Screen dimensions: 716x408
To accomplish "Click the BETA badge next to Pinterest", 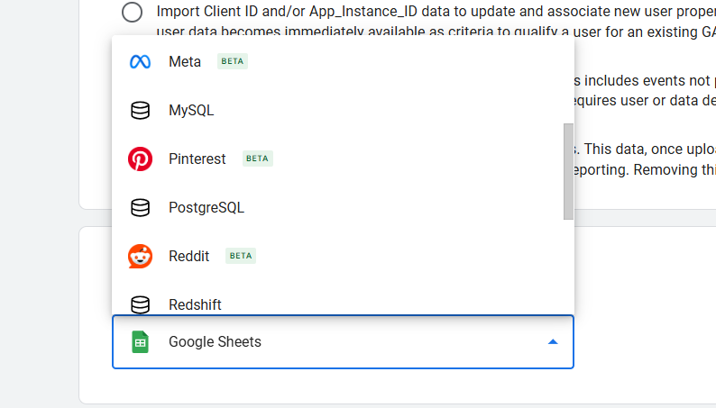I will click(258, 159).
